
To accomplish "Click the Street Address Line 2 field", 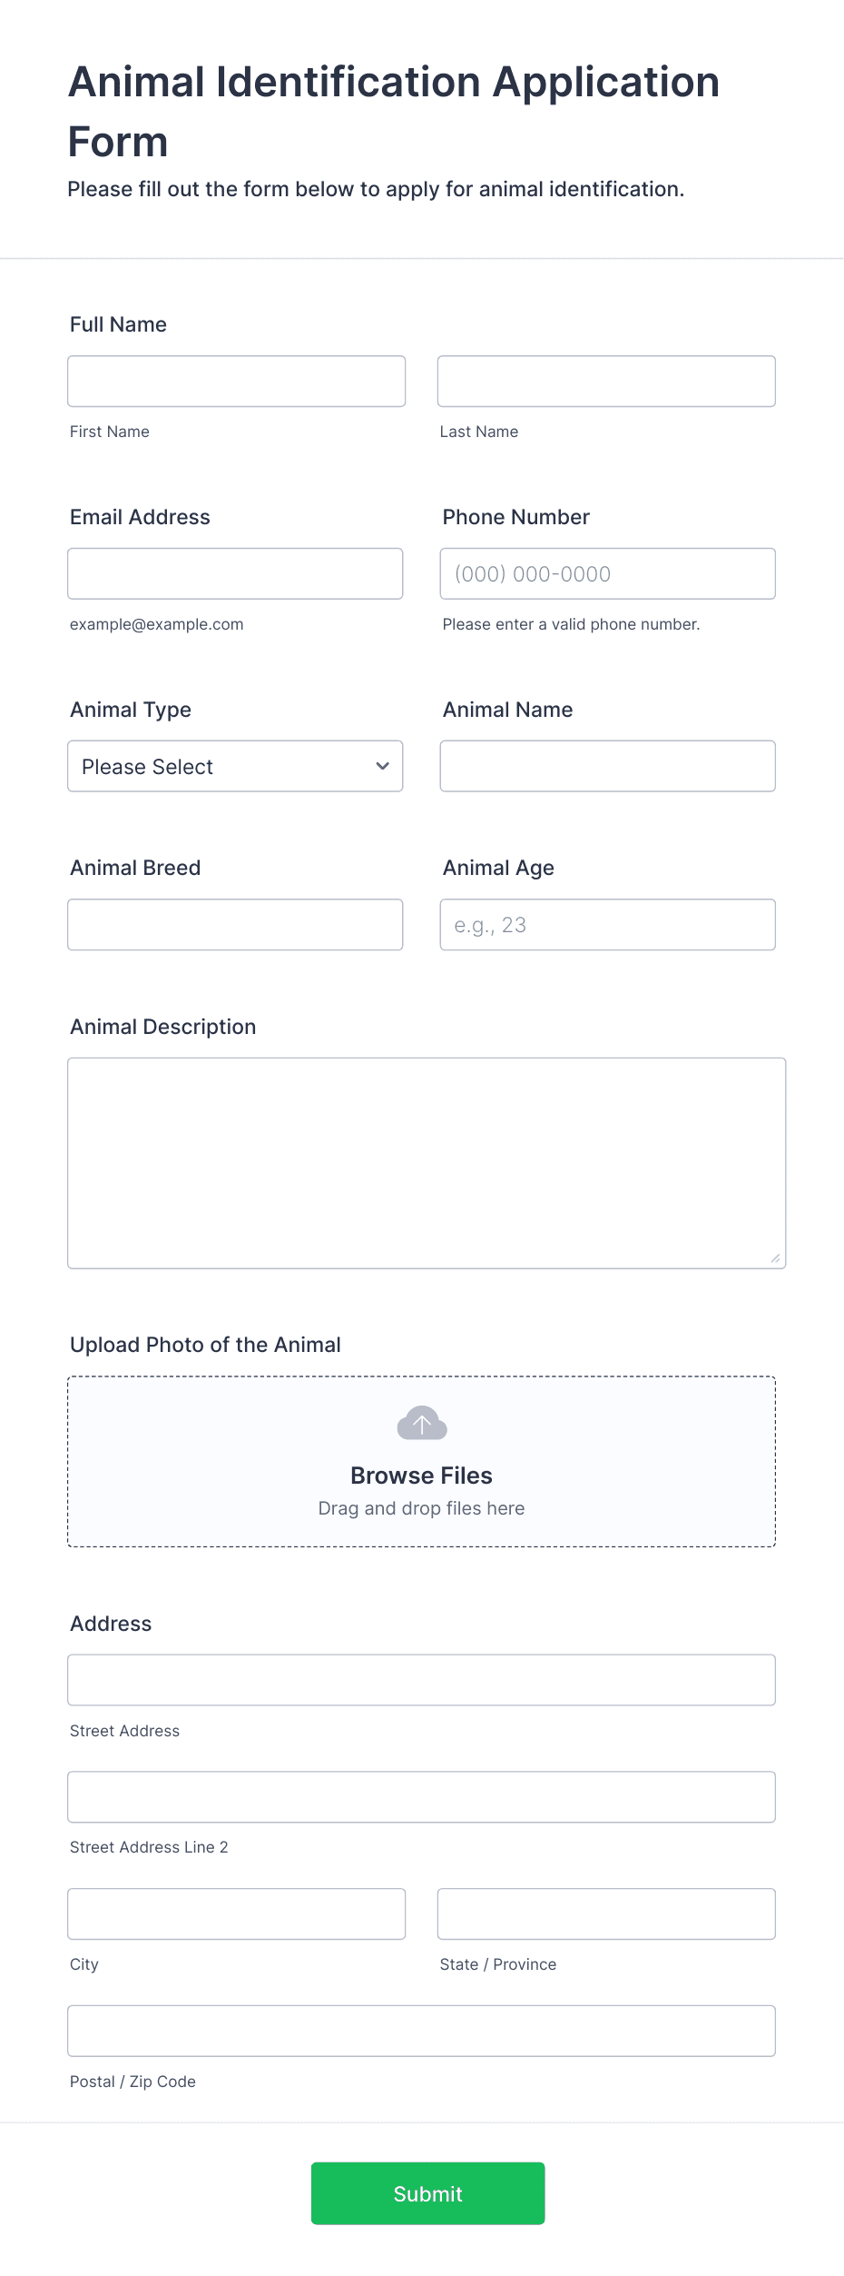I will 420,1796.
